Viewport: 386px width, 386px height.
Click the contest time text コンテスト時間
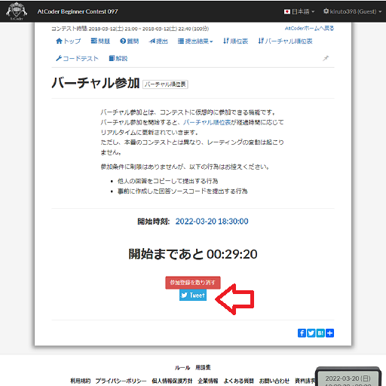[130, 29]
